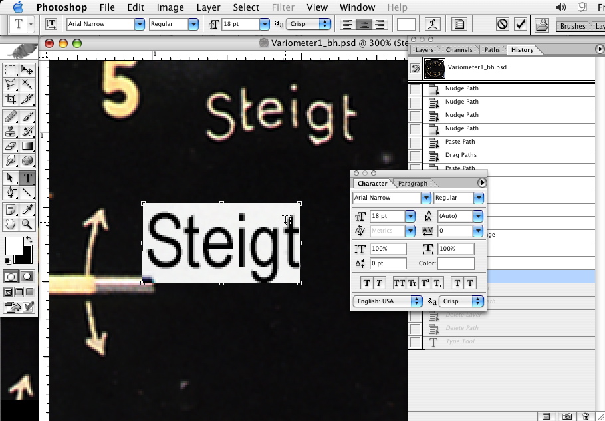Select the Zoom magnifier tool
This screenshot has width=605, height=421.
(x=27, y=225)
